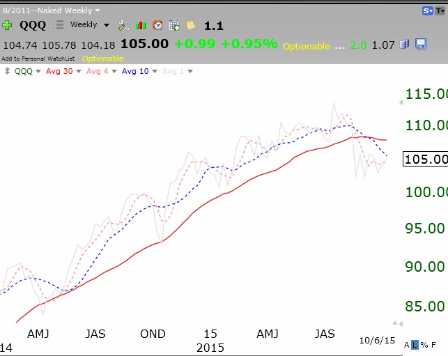Click the database stack icon
This screenshot has height=356, width=448.
pyautogui.click(x=404, y=45)
